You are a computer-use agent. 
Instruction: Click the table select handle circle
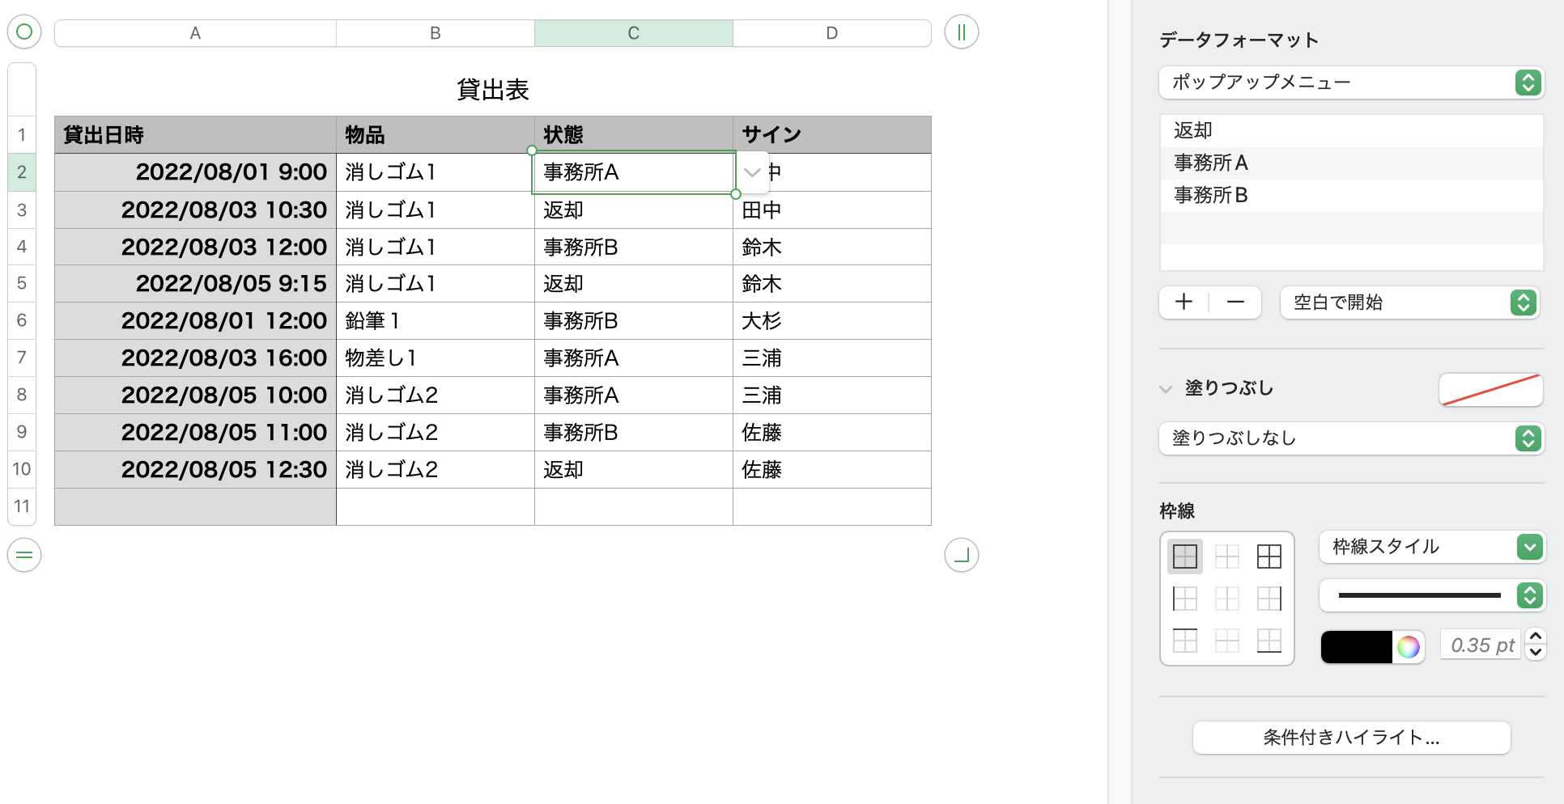click(x=24, y=32)
